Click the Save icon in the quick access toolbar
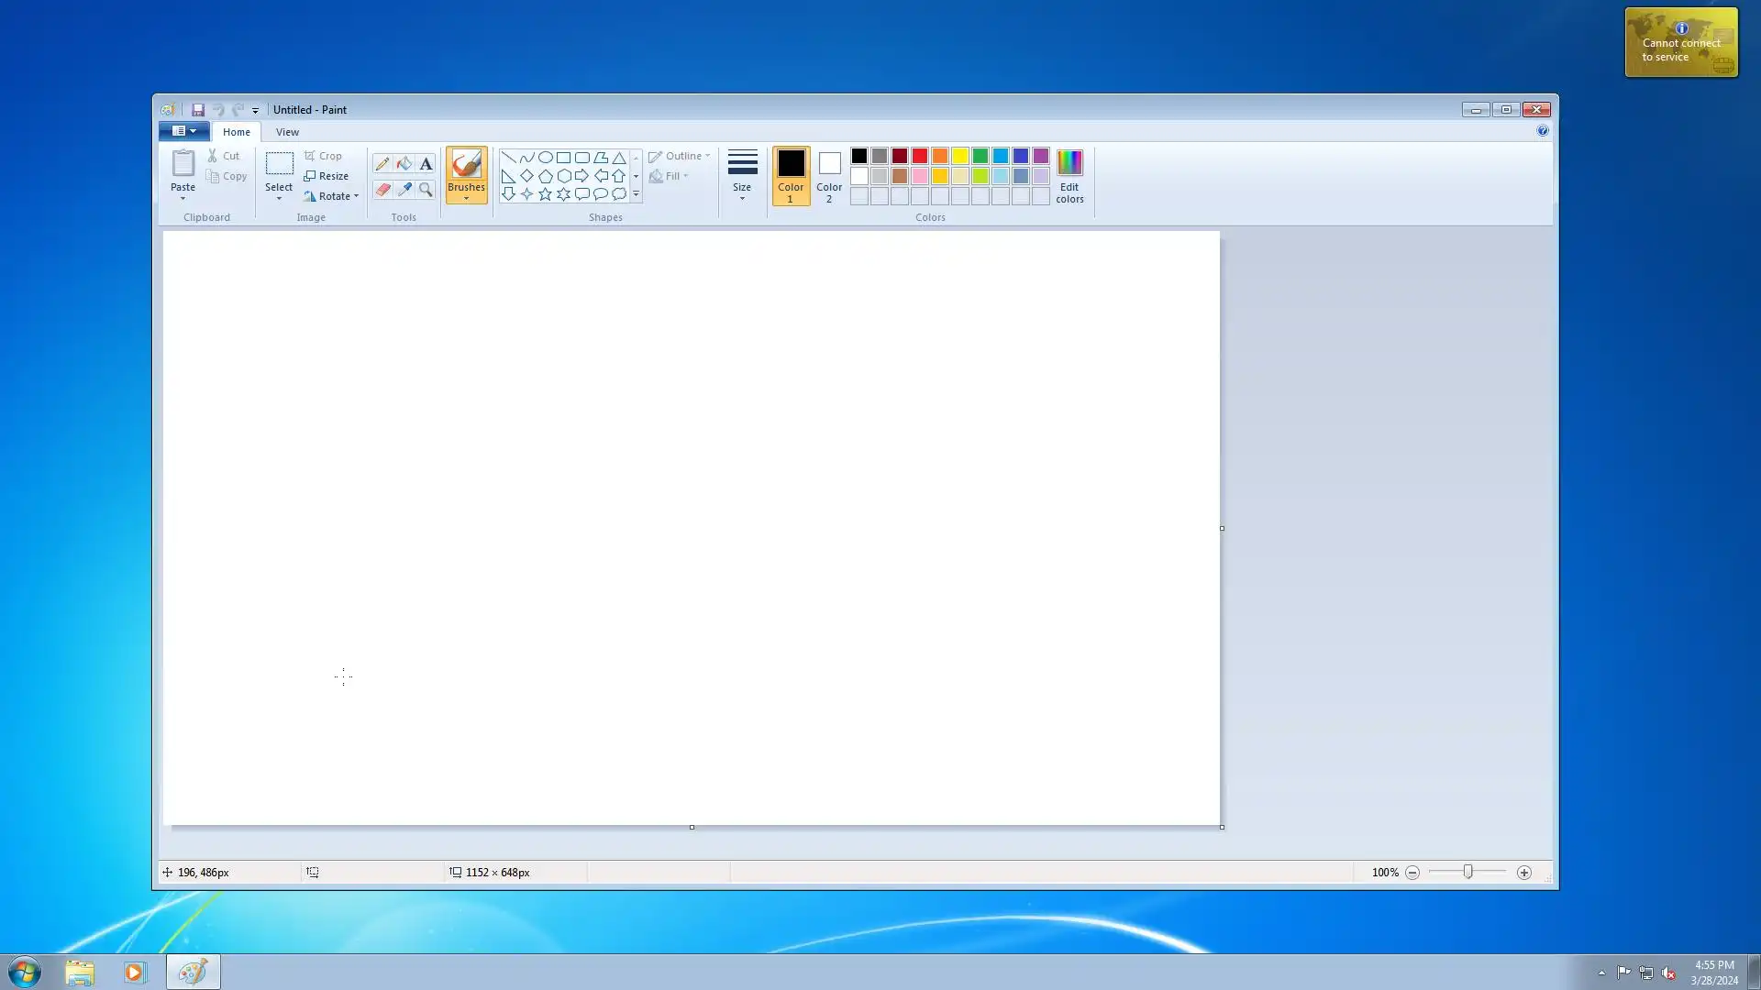Viewport: 1761px width, 990px height. tap(197, 110)
